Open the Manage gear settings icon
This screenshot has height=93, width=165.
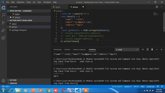point(3,81)
